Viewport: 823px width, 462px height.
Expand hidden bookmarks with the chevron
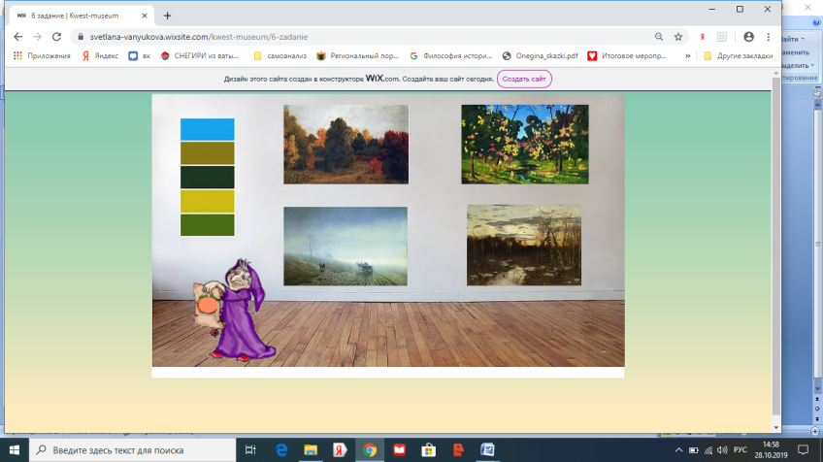point(687,55)
